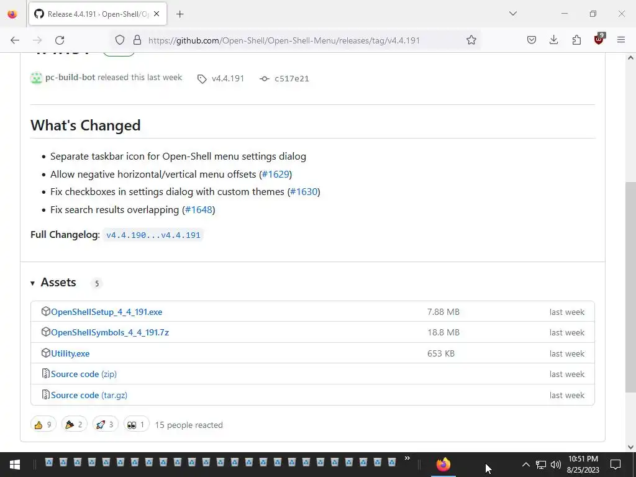Download Utility.exe
The width and height of the screenshot is (636, 477).
point(70,353)
